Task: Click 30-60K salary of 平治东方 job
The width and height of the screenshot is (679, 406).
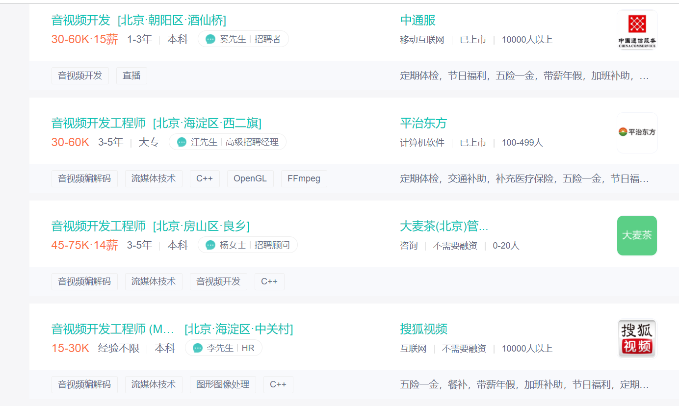Action: [71, 142]
